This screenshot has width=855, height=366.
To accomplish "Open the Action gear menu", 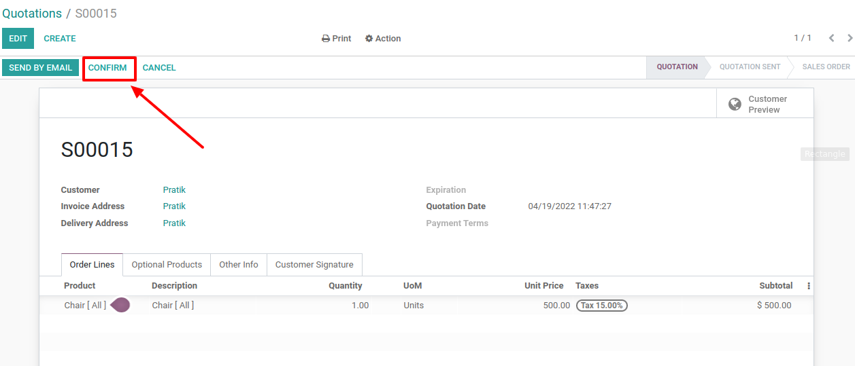I will click(x=383, y=39).
